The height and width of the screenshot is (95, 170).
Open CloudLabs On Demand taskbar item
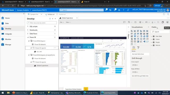pyautogui.click(x=91, y=93)
